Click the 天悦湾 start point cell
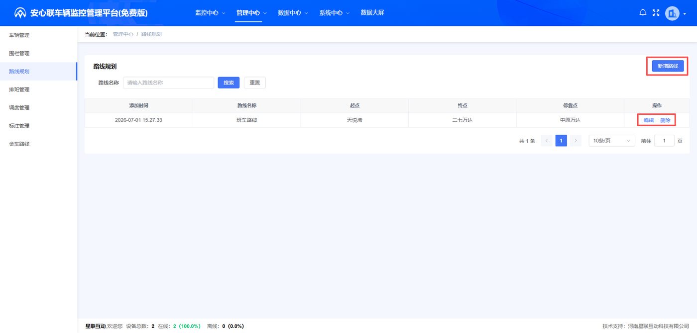This screenshot has width=697, height=333. coord(354,120)
